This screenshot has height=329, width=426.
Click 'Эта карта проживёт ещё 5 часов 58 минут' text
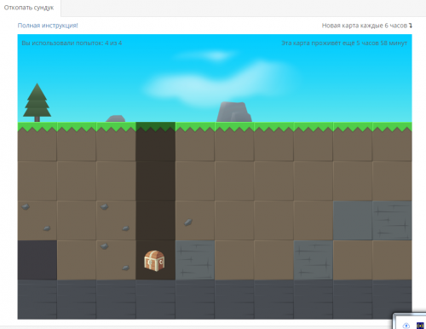click(344, 43)
